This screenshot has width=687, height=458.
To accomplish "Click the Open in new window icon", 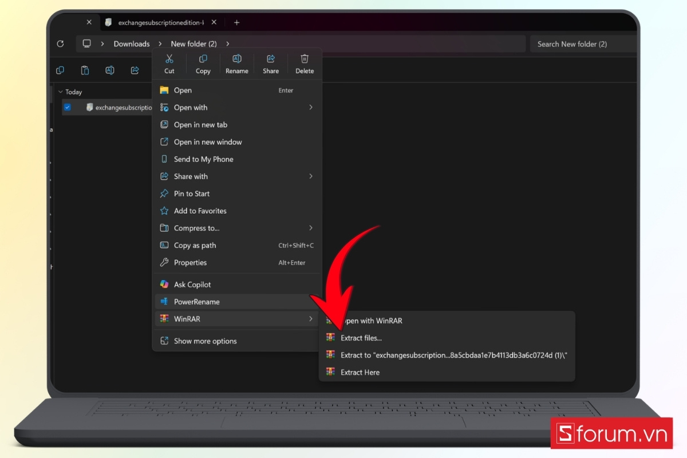I will [x=164, y=142].
